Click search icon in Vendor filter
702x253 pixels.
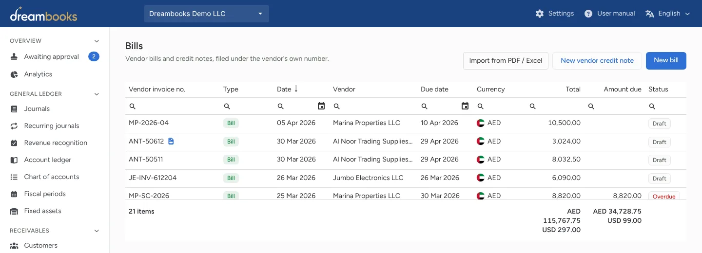pos(337,106)
